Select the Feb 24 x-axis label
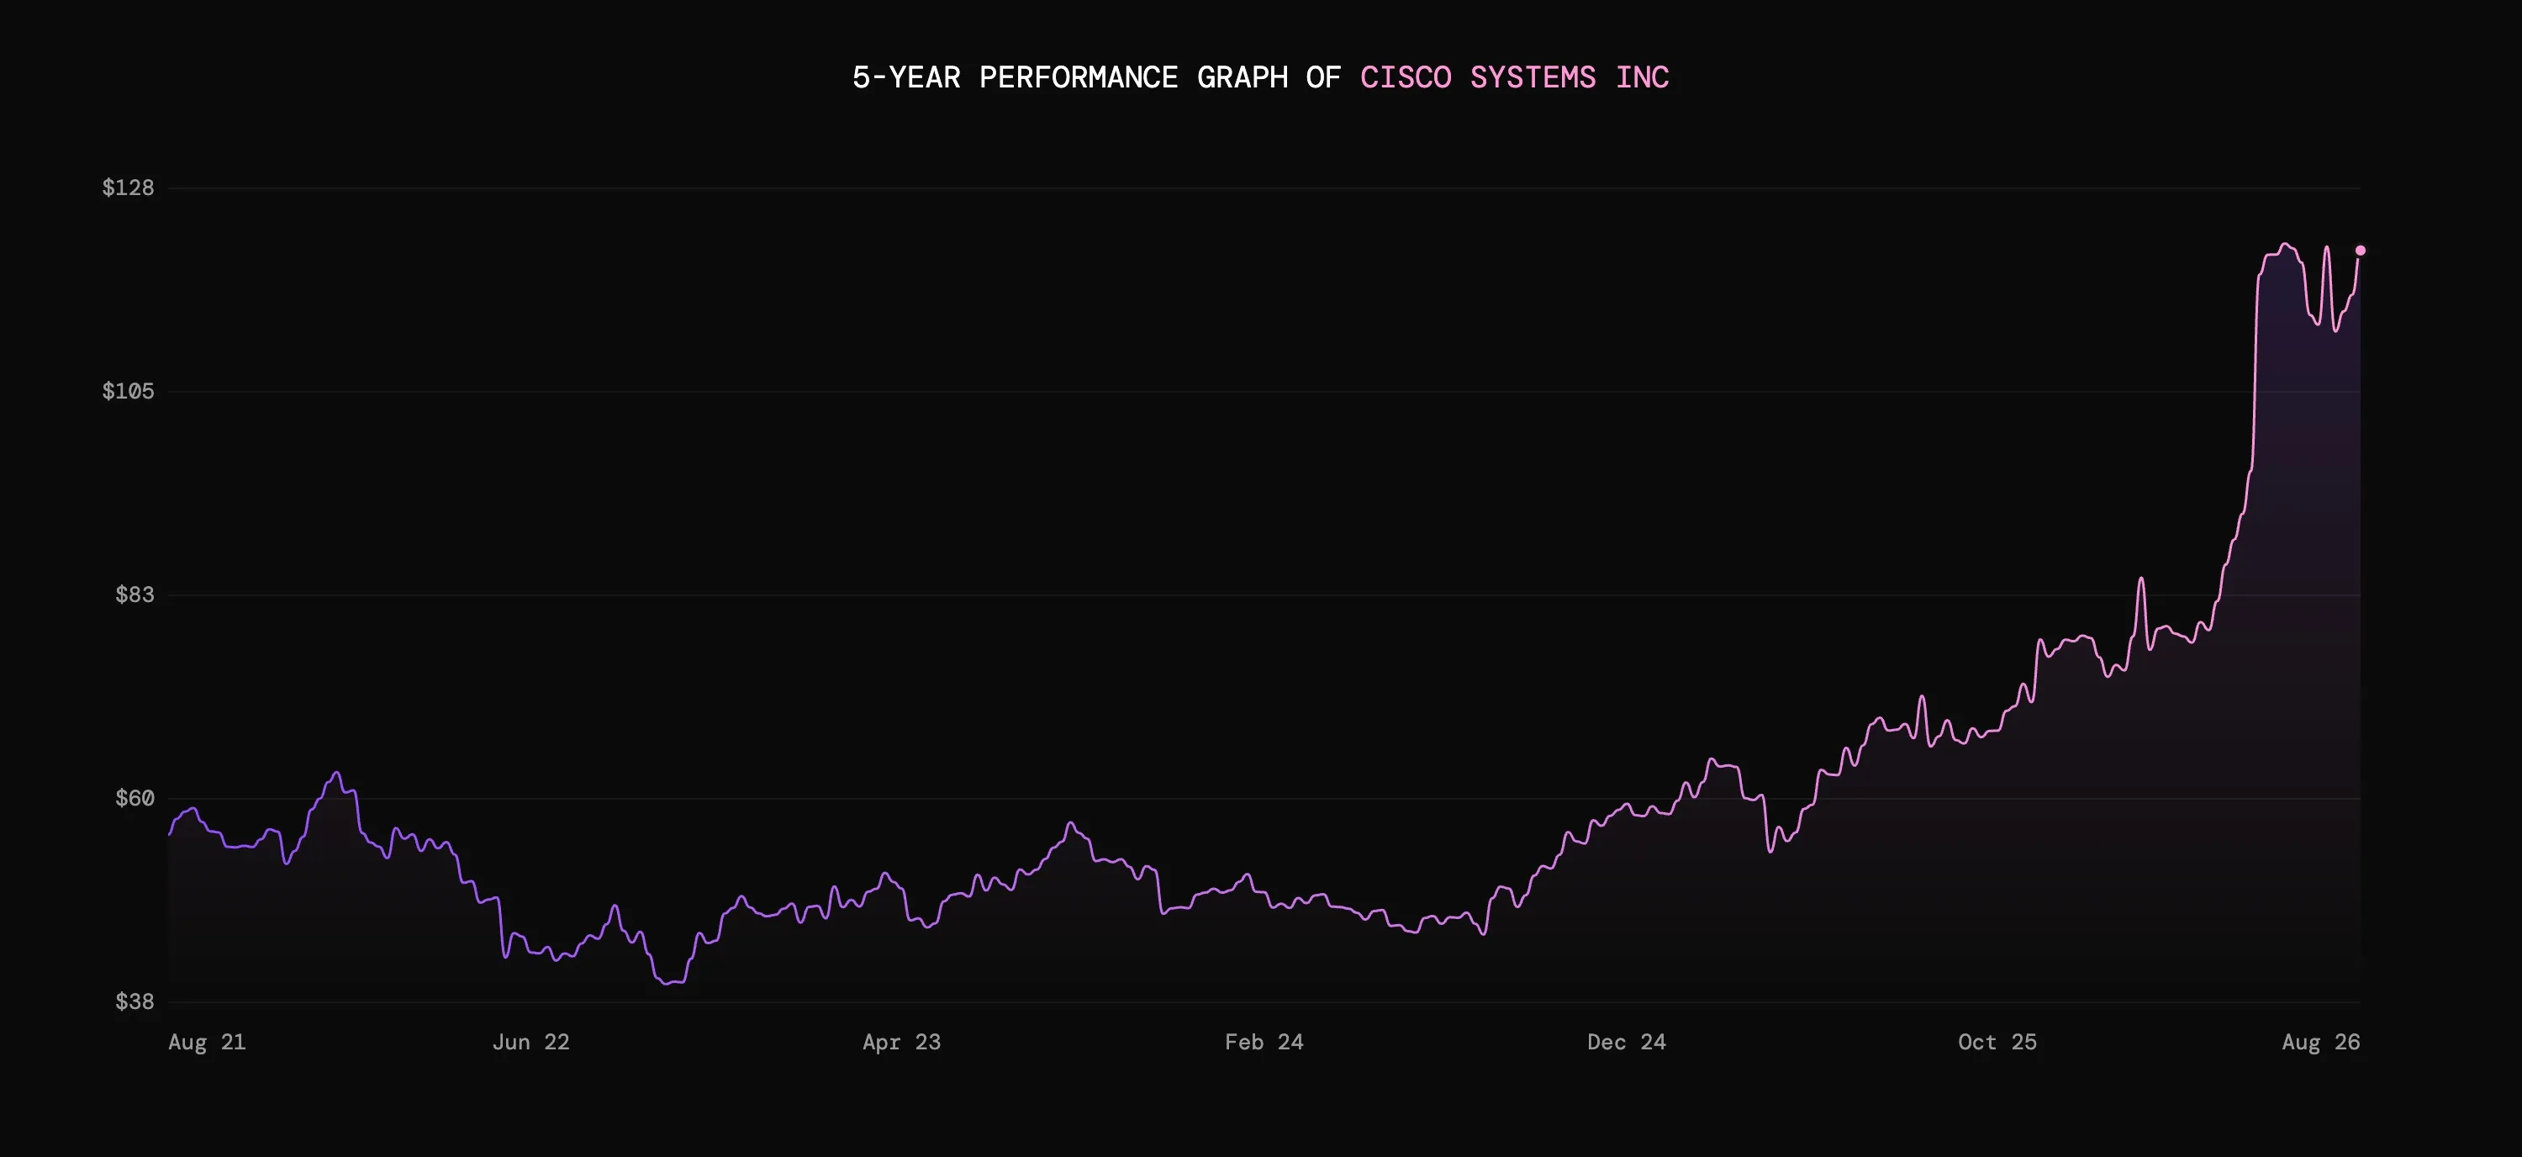Screen dimensions: 2522x1157 click(x=1264, y=1042)
